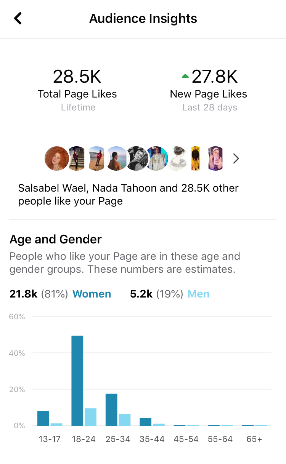Open the people like your Page text
Viewport: 286px width, 464px height.
point(129,194)
